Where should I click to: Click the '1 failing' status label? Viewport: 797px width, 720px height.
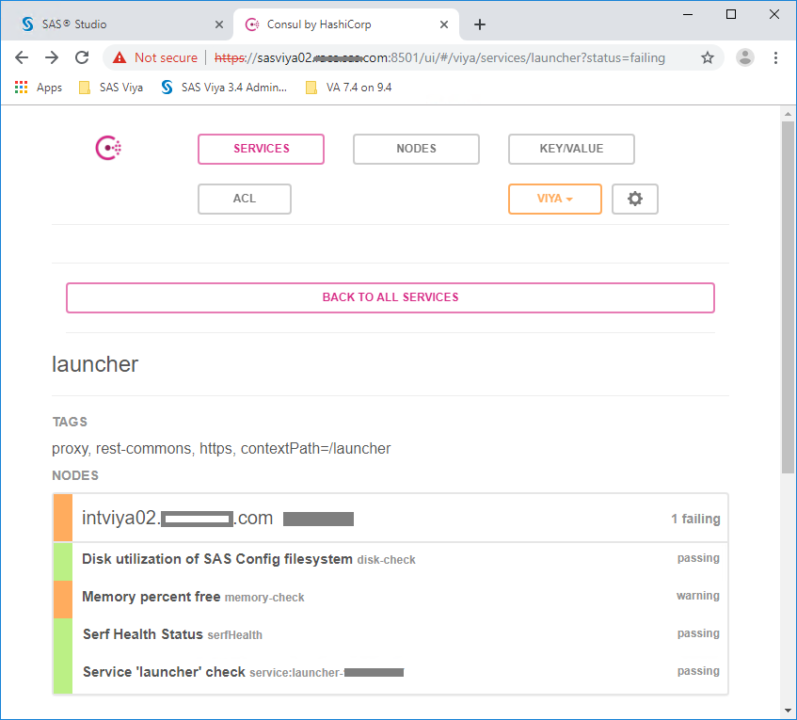click(x=695, y=519)
